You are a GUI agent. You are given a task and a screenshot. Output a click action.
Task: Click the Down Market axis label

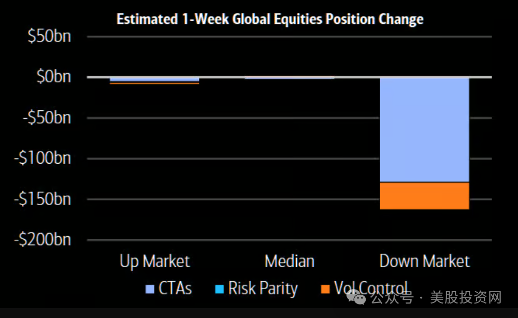tap(425, 261)
